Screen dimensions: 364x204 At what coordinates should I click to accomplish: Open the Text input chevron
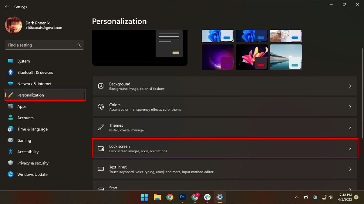[x=350, y=169]
